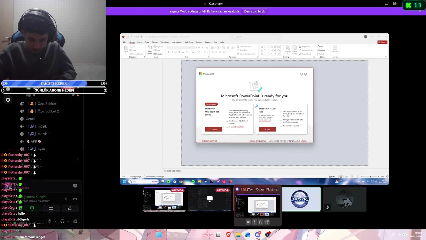Toggle deafen headphones in Discord taskbar preview

click(x=261, y=222)
